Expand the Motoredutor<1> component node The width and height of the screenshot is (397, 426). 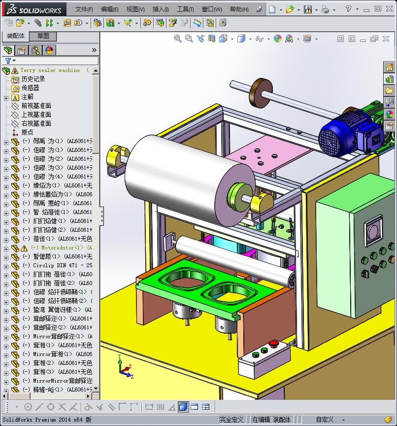tap(6, 249)
